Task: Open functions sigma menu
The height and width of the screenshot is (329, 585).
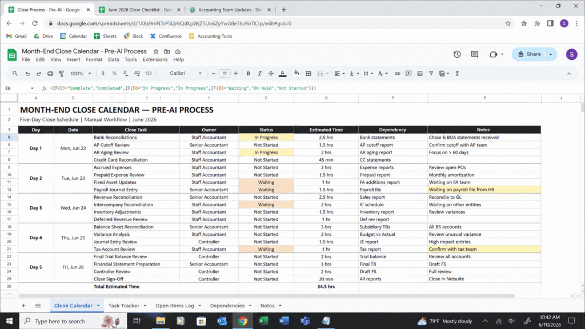Action: coord(457,74)
